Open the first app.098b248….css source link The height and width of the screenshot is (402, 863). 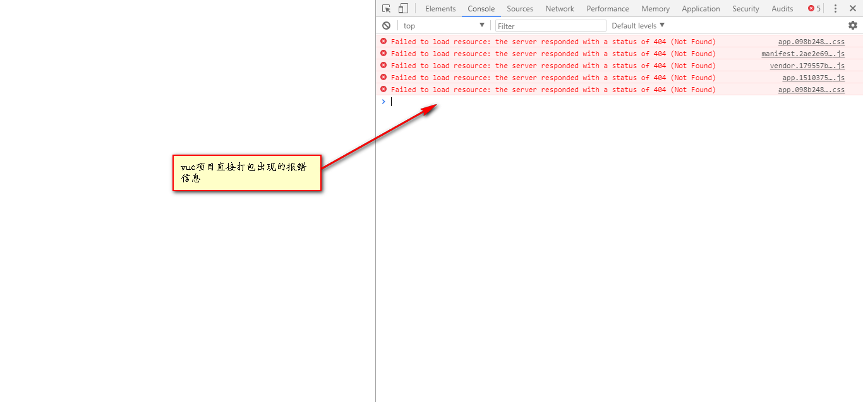[x=811, y=42]
